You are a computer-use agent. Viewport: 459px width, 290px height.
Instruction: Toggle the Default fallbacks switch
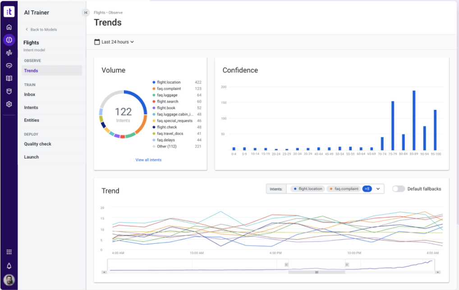(x=399, y=189)
